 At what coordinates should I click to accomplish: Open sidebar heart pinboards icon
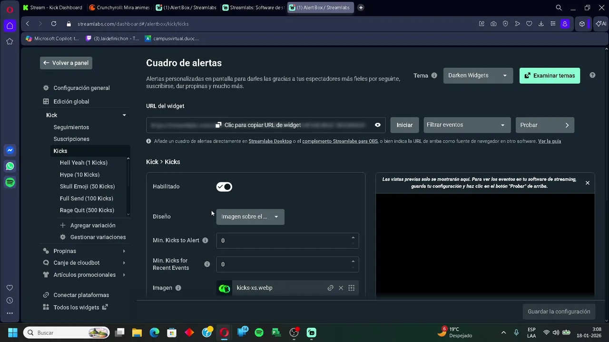10,288
